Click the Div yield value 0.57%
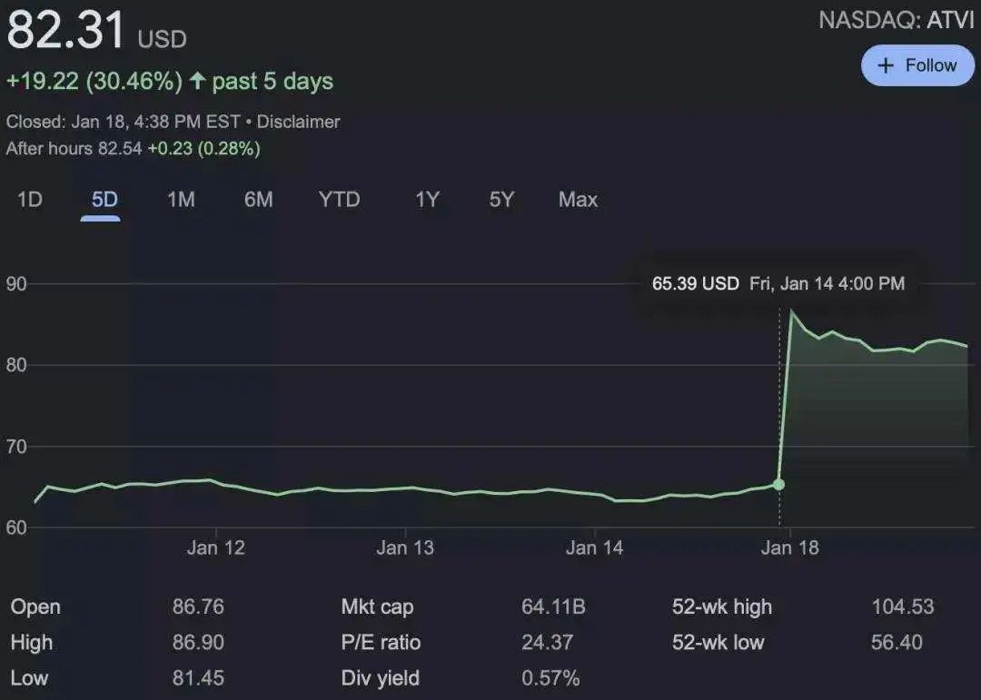Screen dimensions: 981x700 550,677
